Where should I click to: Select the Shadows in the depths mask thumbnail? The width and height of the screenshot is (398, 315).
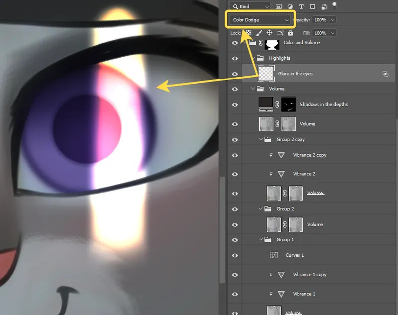click(289, 104)
